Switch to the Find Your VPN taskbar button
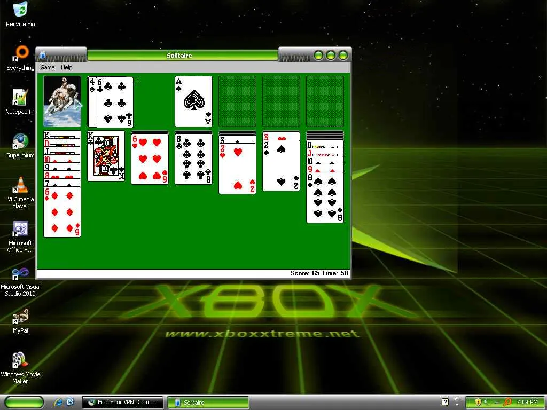 122,403
